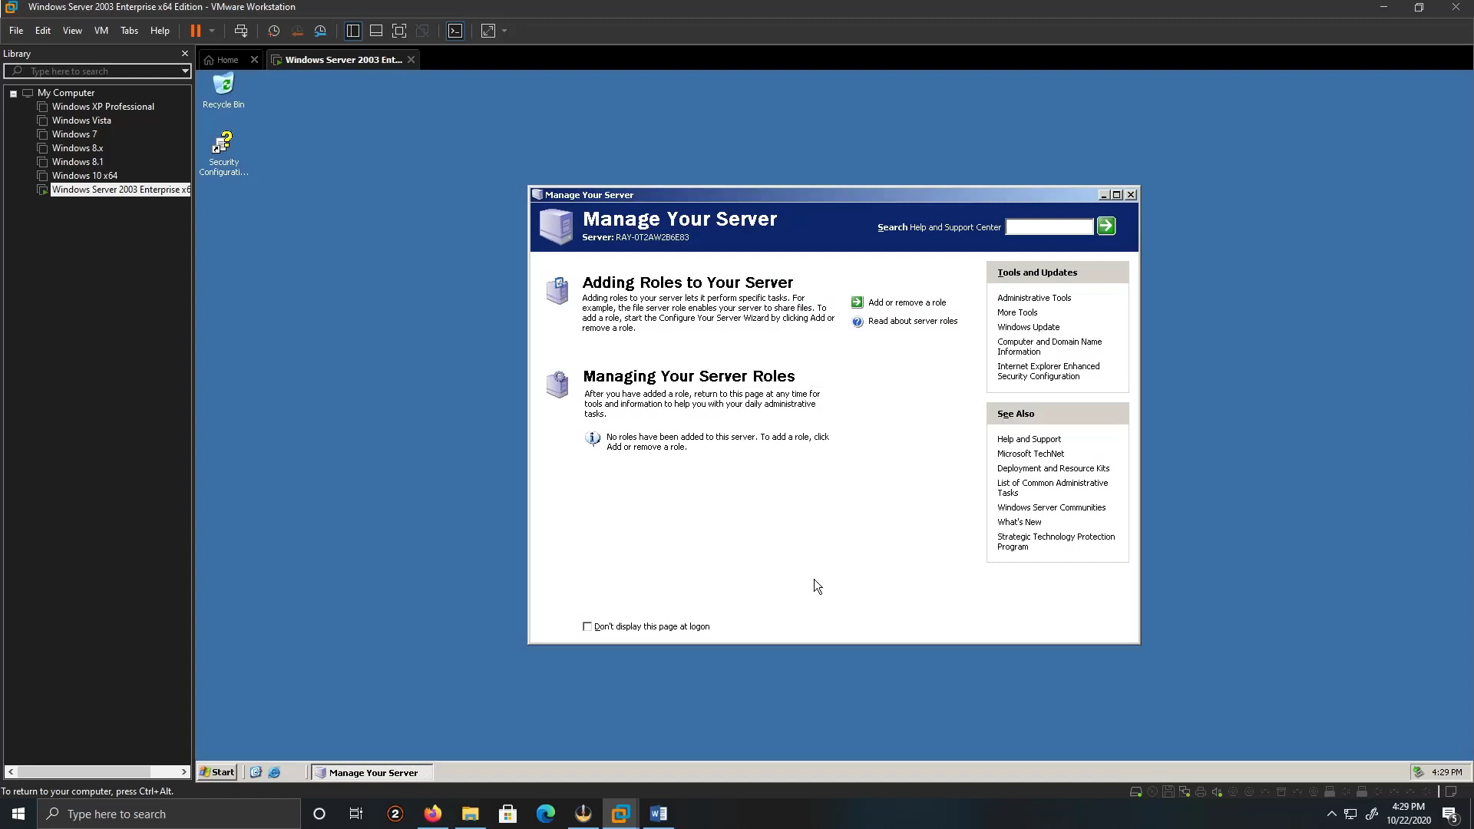
Task: Click the sound card device status icon
Action: tap(1217, 791)
